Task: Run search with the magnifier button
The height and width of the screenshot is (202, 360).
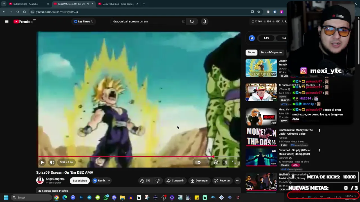Action: click(x=192, y=21)
